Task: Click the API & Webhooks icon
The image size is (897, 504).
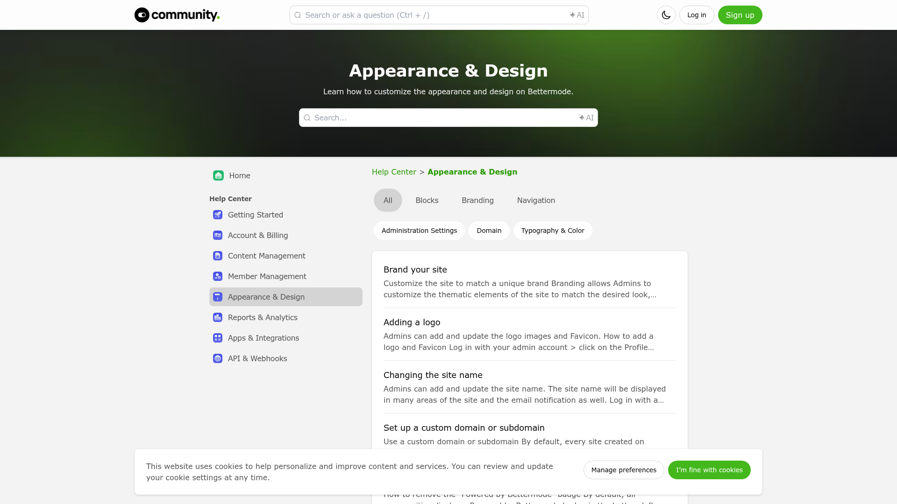Action: coord(218,358)
